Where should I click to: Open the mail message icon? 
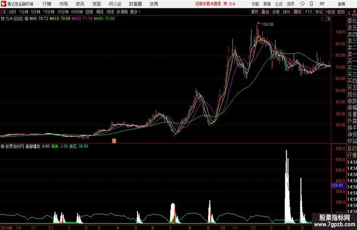coord(322,4)
